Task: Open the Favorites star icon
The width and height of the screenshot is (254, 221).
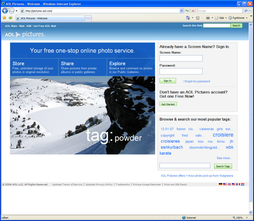Action: click(4, 18)
